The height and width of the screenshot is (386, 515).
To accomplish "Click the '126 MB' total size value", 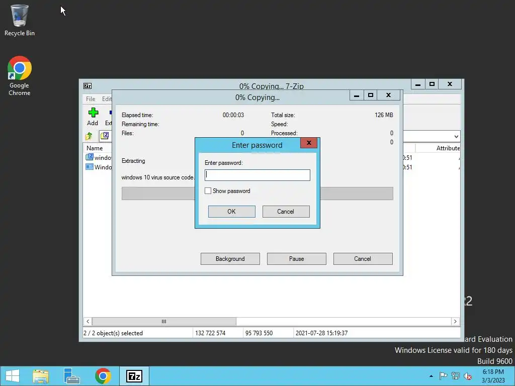I will (x=384, y=115).
